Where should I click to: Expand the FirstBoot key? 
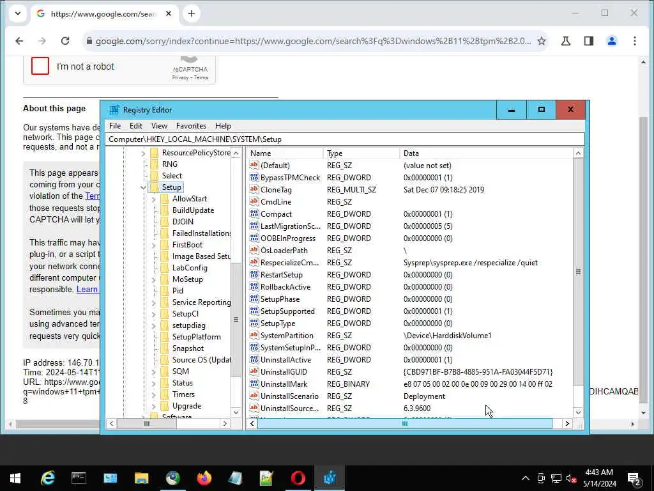pos(153,245)
